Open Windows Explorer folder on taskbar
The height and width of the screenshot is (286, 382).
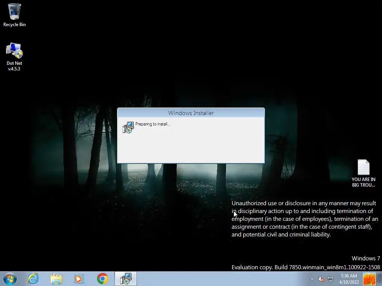[56, 279]
